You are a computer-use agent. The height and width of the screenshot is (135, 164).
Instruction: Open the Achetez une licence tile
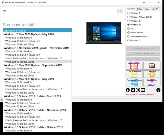coord(134,82)
